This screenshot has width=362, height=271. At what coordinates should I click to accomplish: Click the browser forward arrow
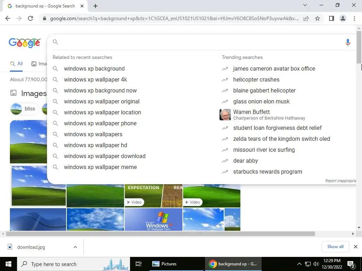tap(19, 18)
